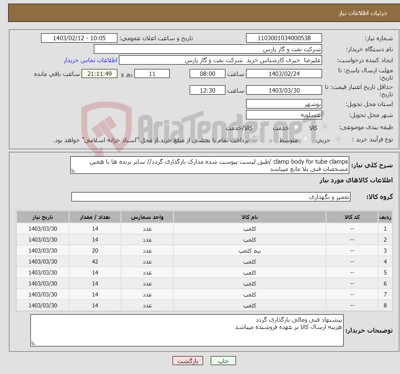Click item name کلمپ in row 1

249,229
